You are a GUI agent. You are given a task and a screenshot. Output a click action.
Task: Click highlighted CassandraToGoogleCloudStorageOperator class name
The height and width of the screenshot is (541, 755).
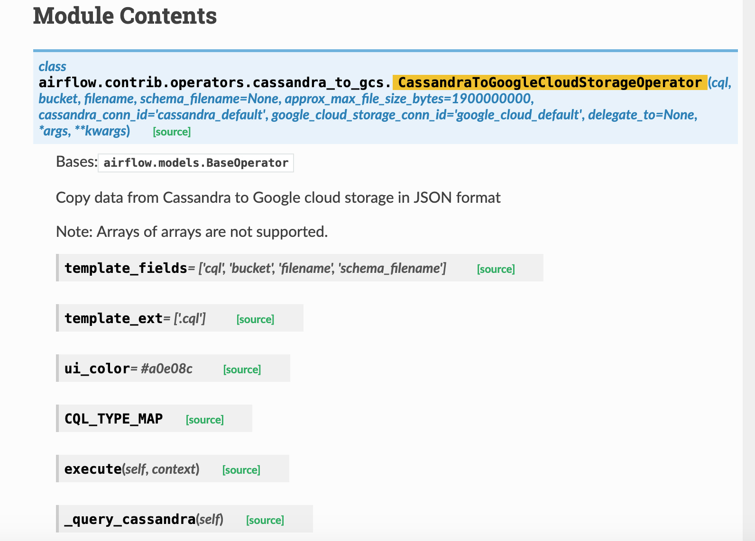(550, 82)
